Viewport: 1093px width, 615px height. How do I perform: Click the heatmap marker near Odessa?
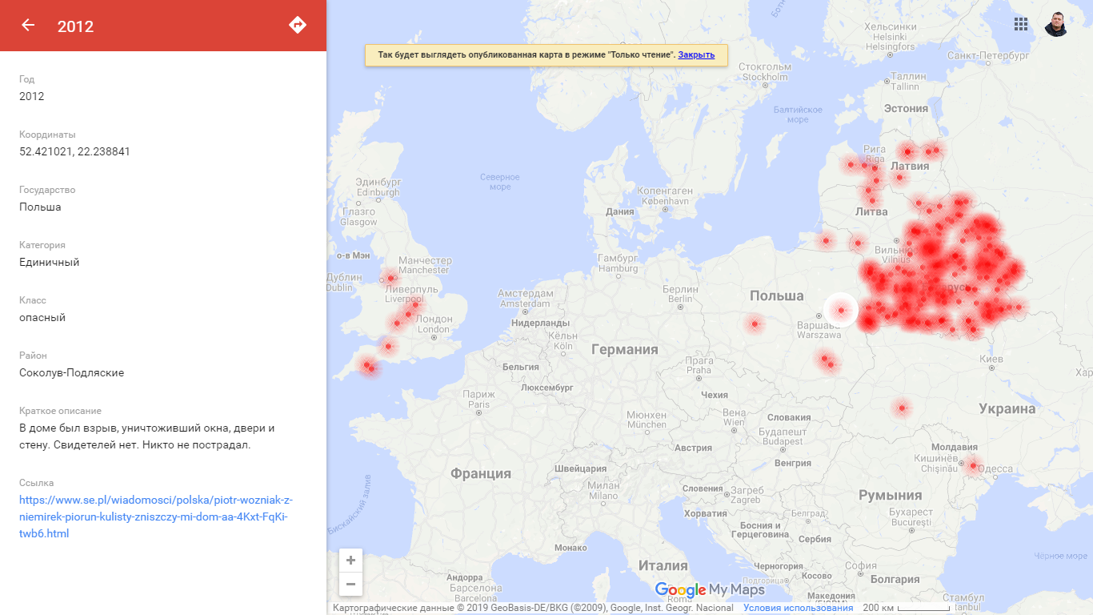(x=973, y=464)
